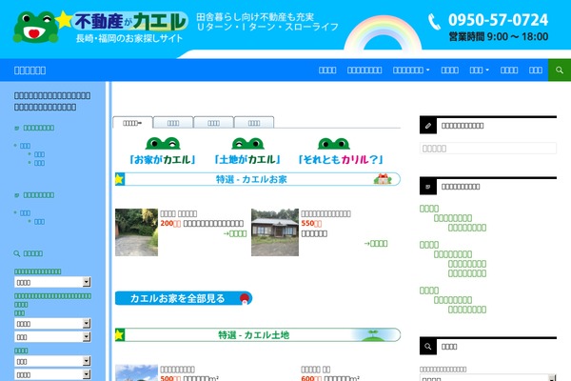The height and width of the screenshot is (381, 571).
Task: Open the 「それともカリル?」 banner link
Action: tap(341, 160)
